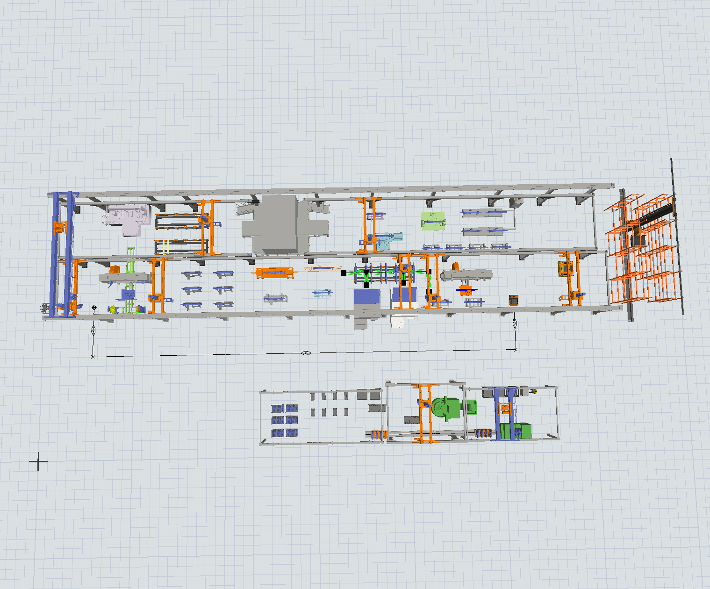Image resolution: width=710 pixels, height=589 pixels.
Task: Select the small orange box near bottom beam
Action: click(514, 300)
